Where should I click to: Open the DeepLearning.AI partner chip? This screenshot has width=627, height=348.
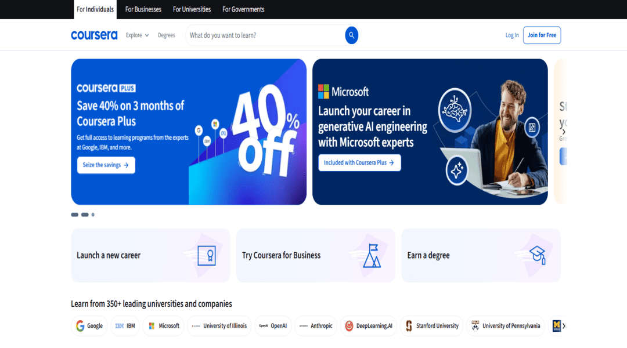[x=369, y=325]
